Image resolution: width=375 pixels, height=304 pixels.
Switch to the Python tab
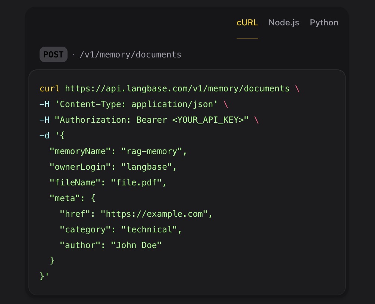click(324, 22)
